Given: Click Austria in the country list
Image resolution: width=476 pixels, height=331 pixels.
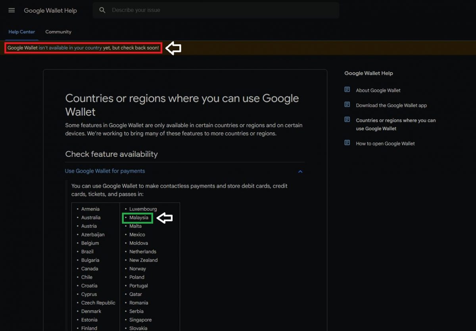Looking at the screenshot, I should (x=89, y=226).
